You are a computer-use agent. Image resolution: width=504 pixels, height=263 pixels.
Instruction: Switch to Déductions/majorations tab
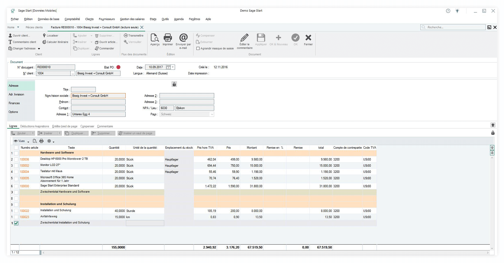(35, 126)
